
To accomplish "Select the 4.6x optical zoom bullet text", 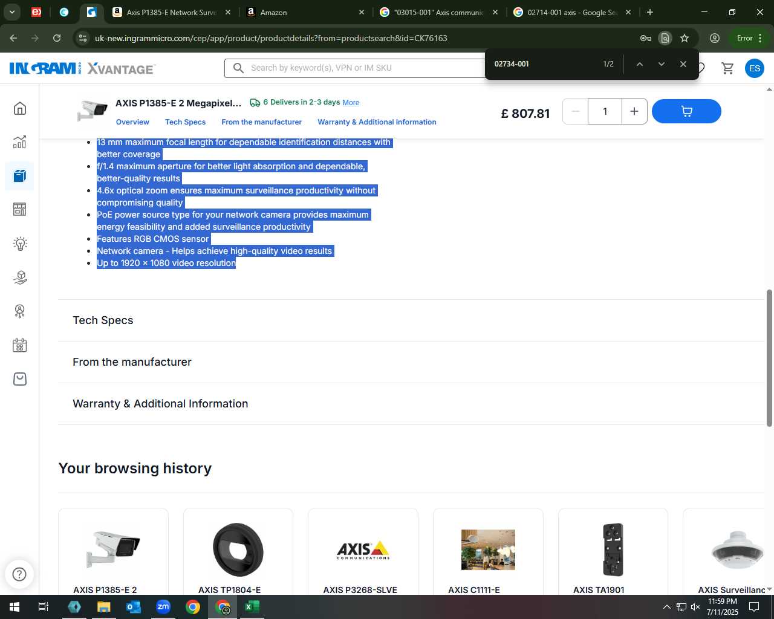I will coord(236,196).
